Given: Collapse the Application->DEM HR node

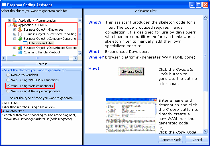Looking at the screenshot, I should (9, 25).
